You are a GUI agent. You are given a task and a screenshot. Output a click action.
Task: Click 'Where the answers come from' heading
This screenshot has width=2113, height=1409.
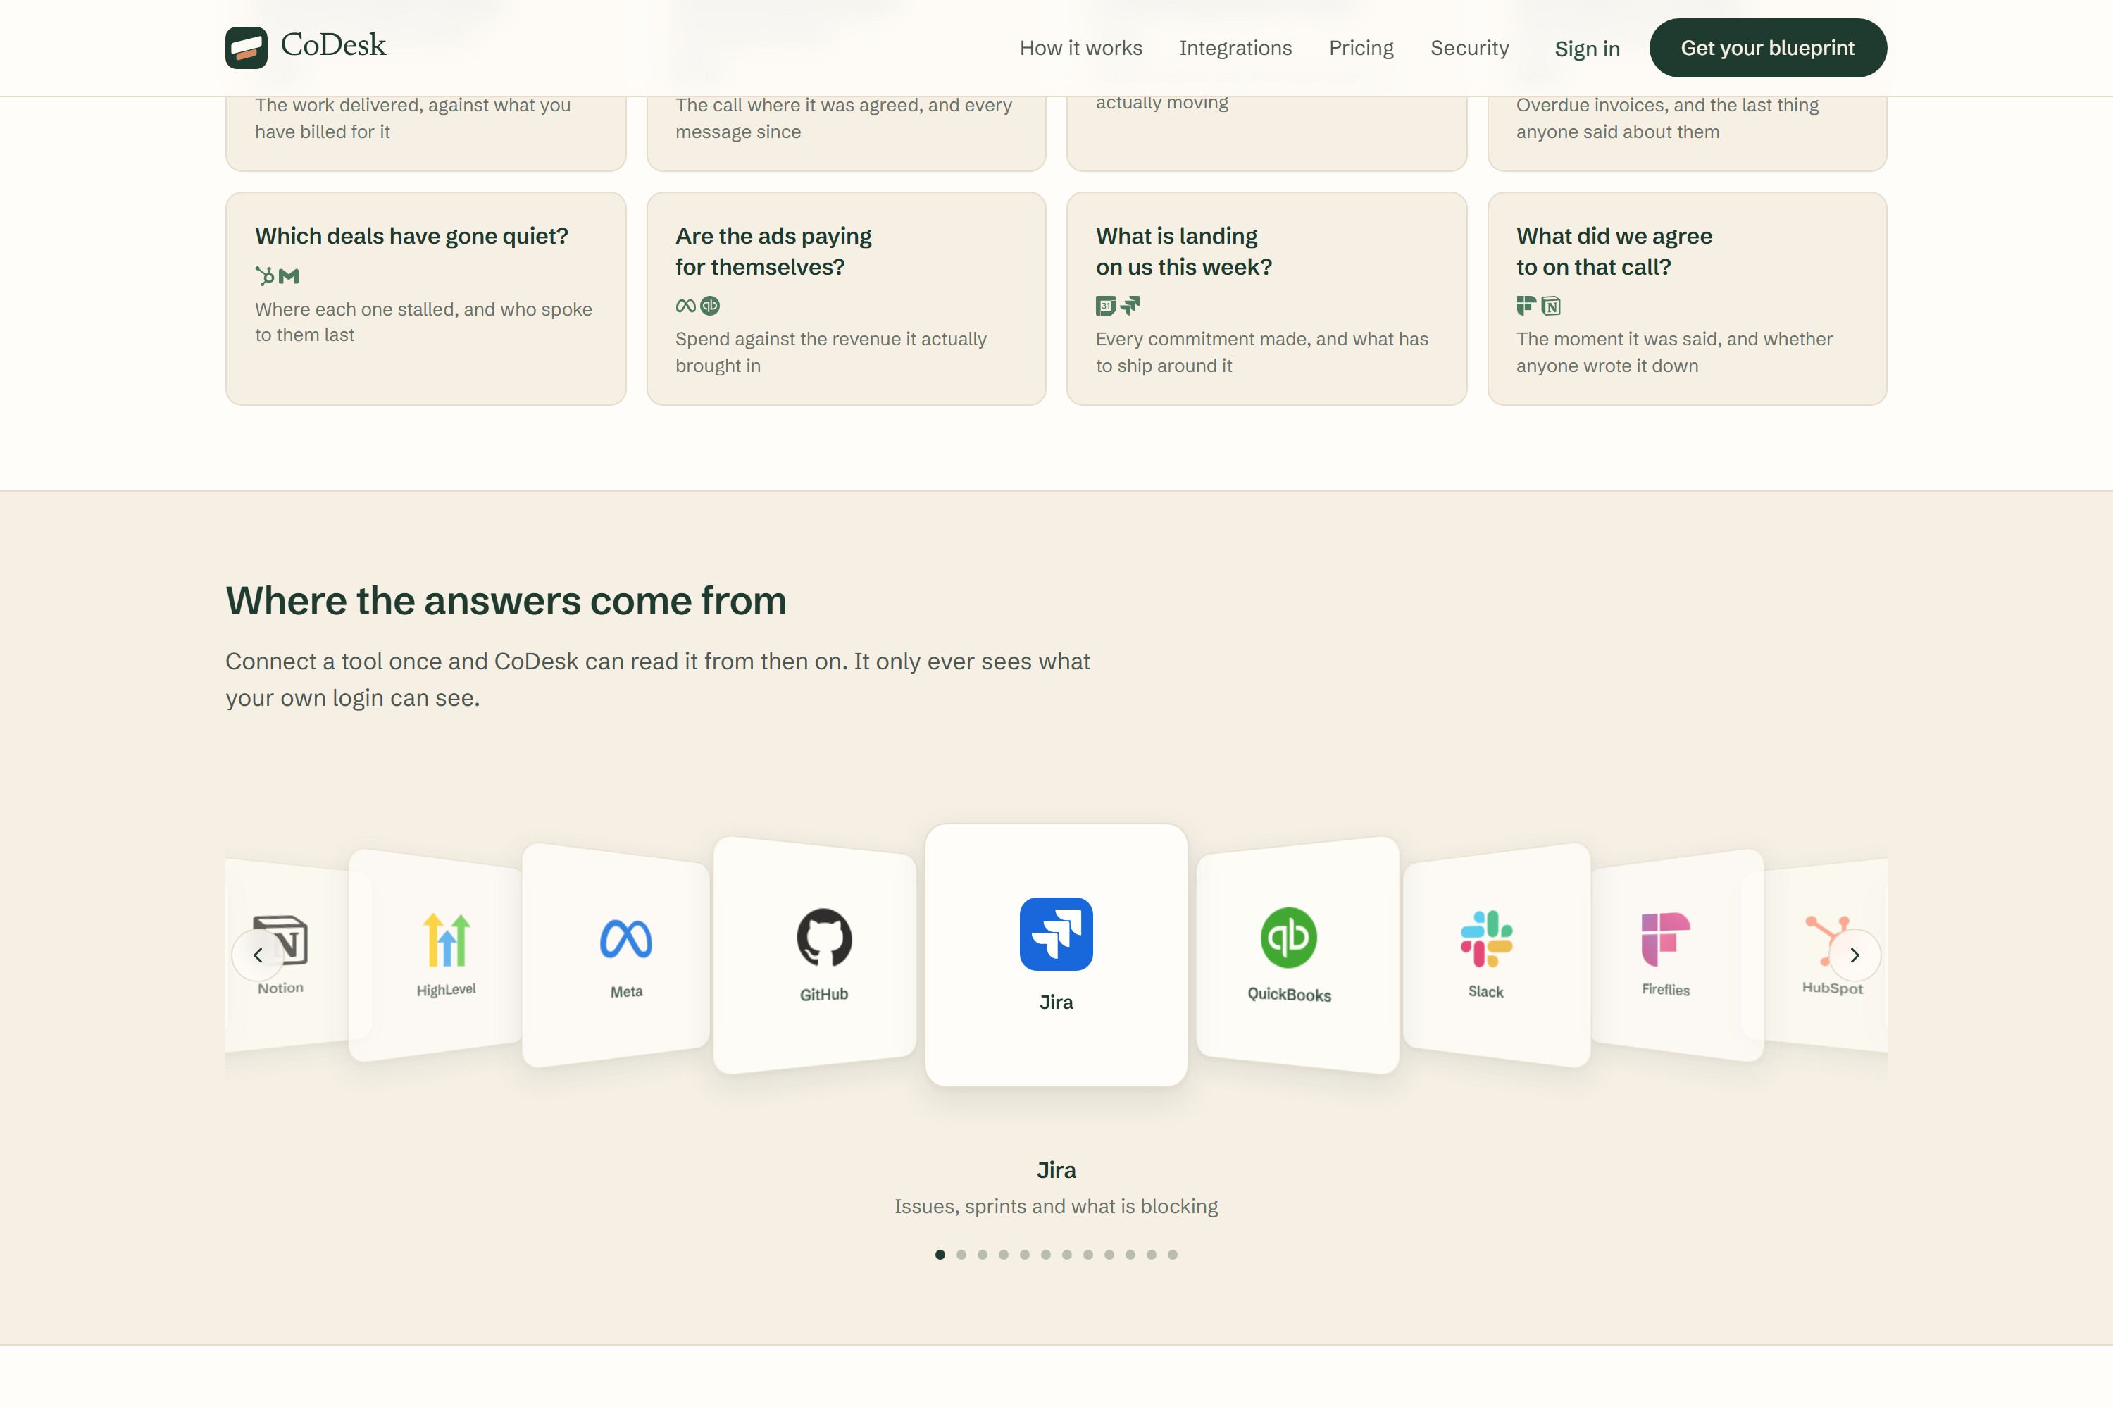pos(506,601)
